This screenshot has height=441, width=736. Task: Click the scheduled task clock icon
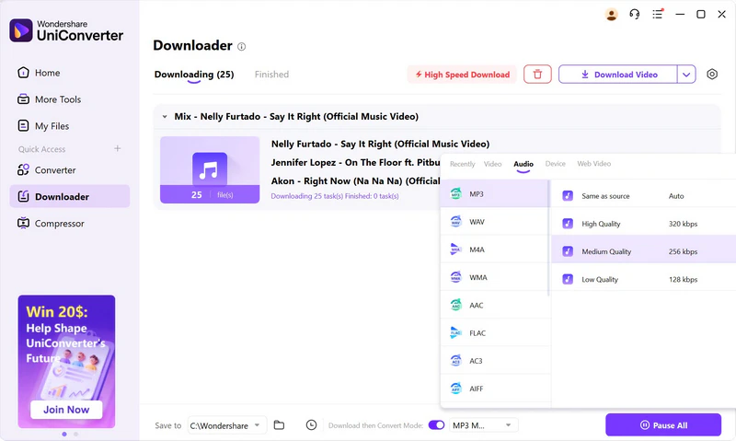pyautogui.click(x=311, y=424)
